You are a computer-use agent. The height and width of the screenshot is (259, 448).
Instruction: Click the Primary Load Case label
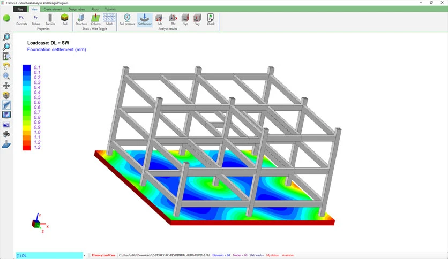103,255
